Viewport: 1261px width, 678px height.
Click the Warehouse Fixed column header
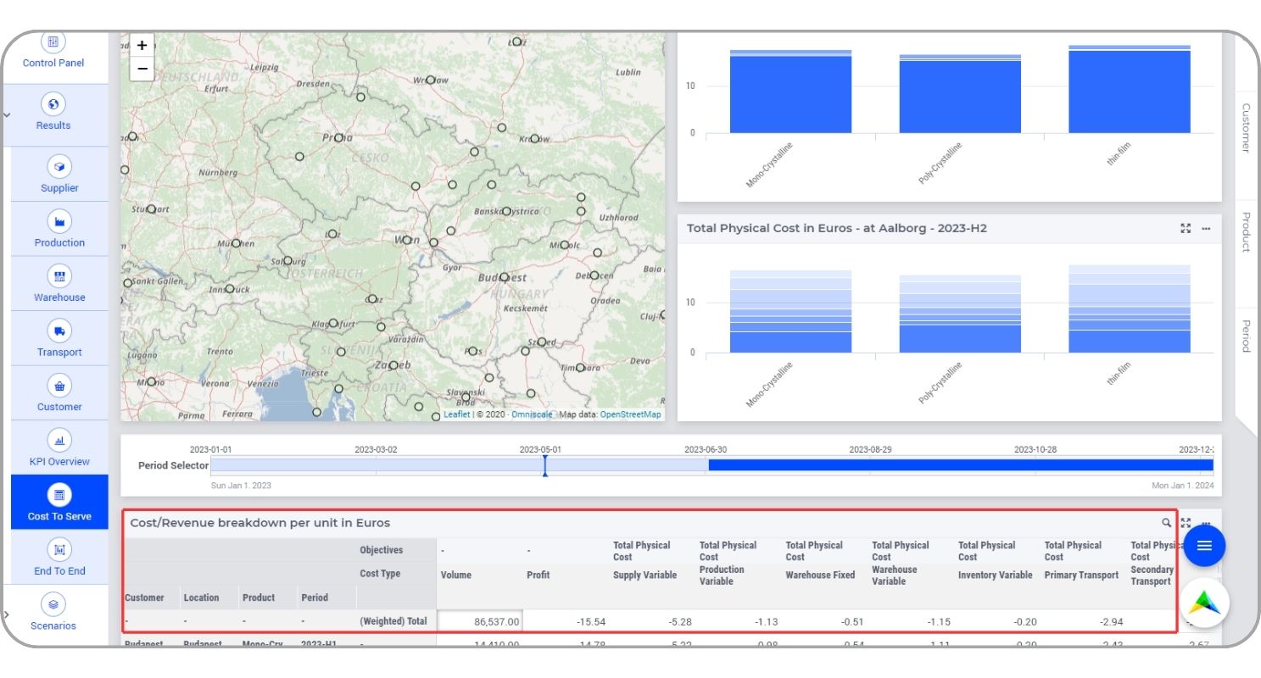point(820,575)
